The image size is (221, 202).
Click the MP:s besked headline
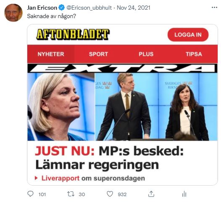(109, 158)
